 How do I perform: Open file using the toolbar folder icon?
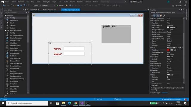point(15,5)
